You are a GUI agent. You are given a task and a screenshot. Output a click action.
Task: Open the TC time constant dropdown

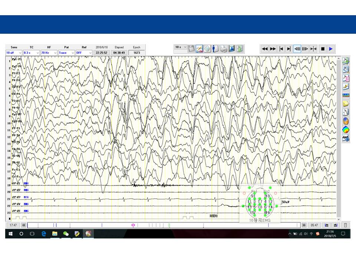coord(31,53)
